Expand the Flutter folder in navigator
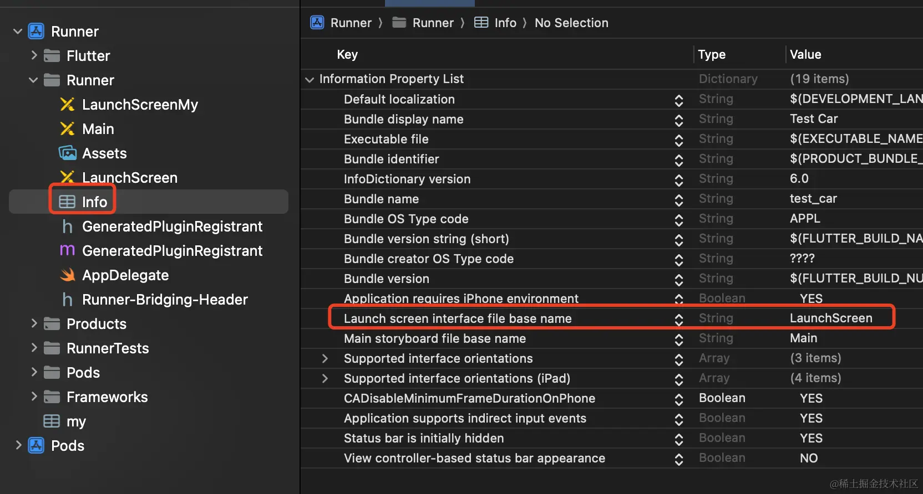This screenshot has width=923, height=494. 34,55
